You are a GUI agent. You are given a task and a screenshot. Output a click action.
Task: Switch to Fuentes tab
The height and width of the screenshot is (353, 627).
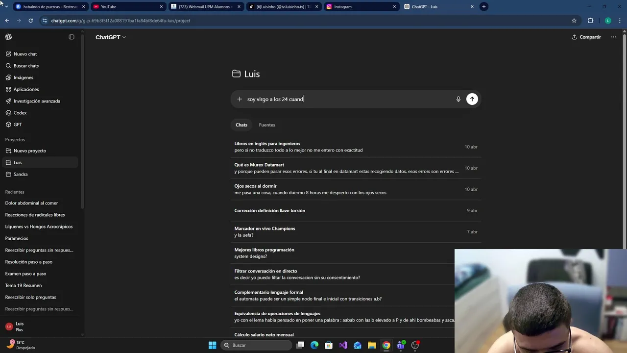pyautogui.click(x=267, y=125)
